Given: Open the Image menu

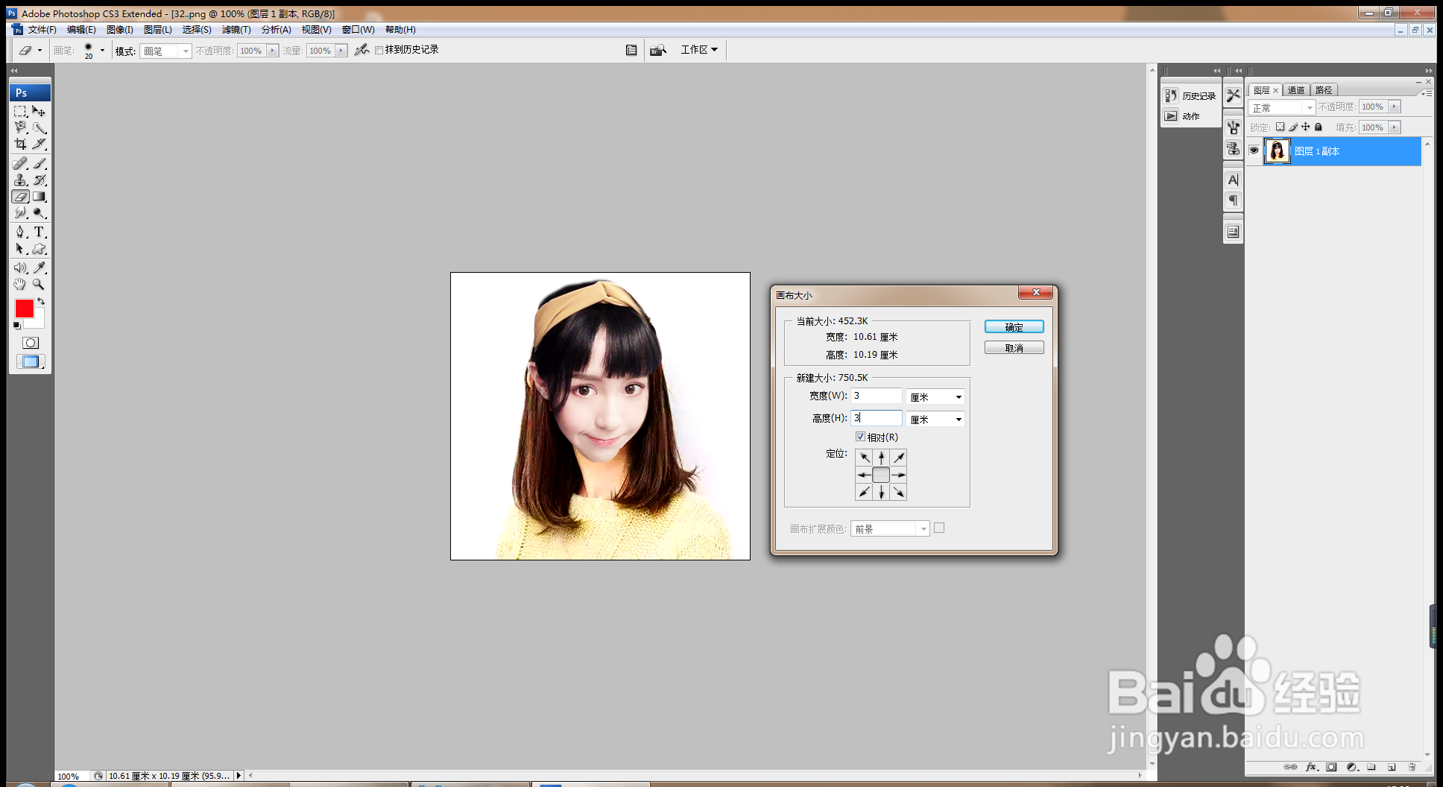Looking at the screenshot, I should (120, 30).
